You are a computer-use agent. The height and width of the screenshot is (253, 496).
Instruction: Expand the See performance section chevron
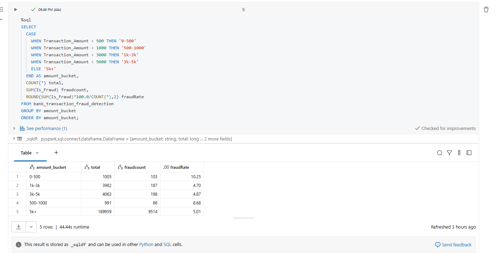[14, 128]
